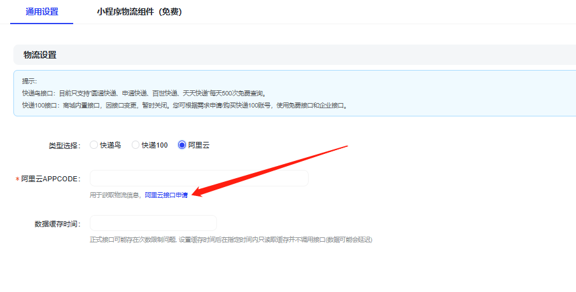576x292 pixels.
Task: Select the 阿里云 radio button
Action: 182,145
